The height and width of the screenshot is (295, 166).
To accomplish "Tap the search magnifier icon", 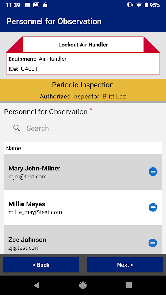I will (17, 128).
